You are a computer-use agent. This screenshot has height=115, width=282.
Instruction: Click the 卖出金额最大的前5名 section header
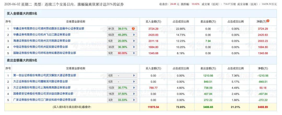[x=22, y=60]
